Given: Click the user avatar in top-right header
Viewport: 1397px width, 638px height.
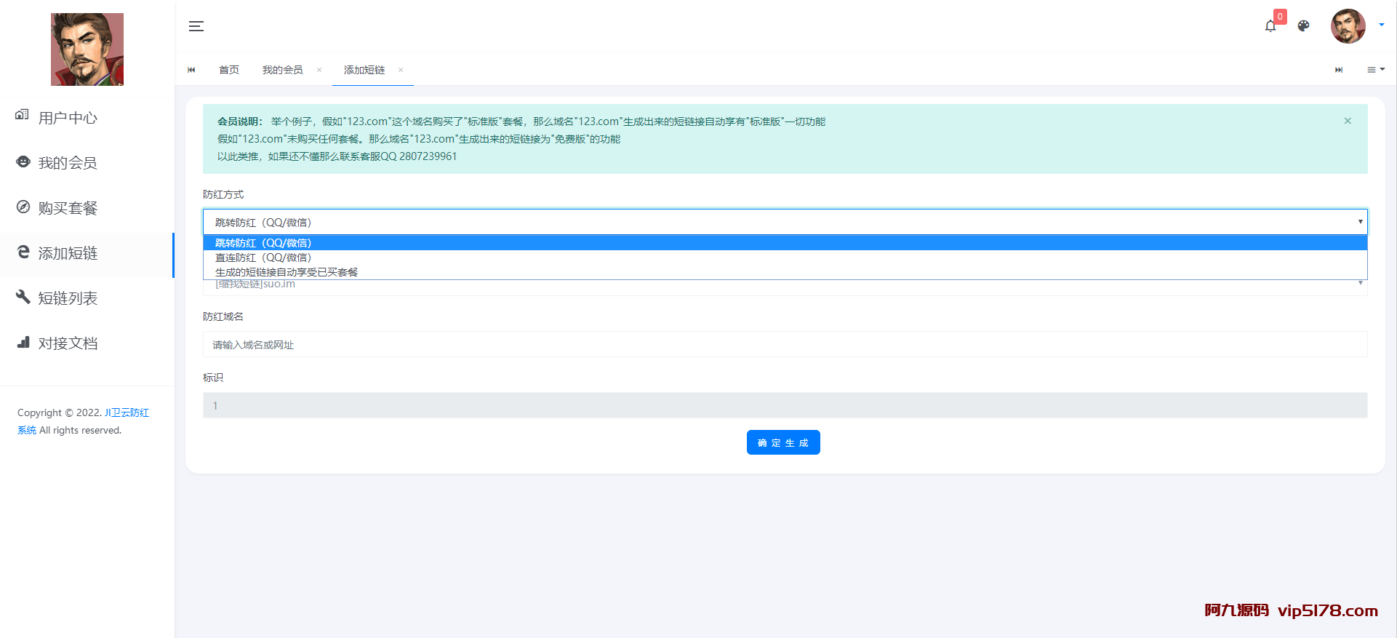Looking at the screenshot, I should tap(1348, 26).
